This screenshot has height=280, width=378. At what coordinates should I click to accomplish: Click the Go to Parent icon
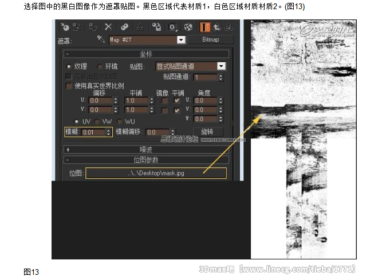point(216,27)
